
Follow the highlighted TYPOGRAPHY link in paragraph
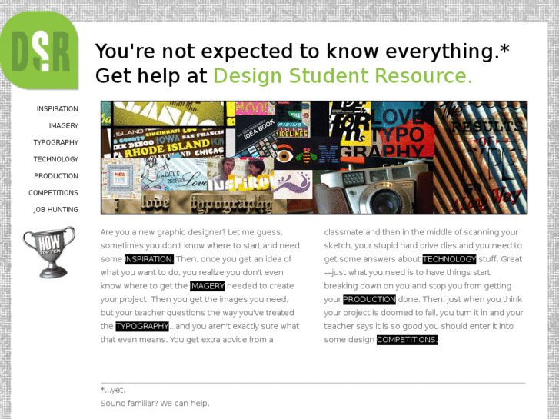tap(142, 326)
